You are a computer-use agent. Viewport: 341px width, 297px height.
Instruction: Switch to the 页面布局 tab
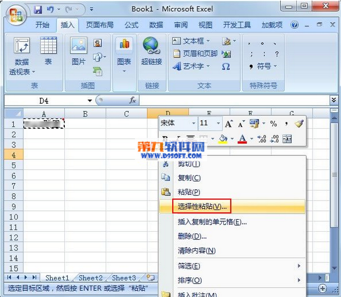pos(100,25)
